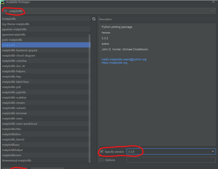218x169 pixels.
Task: Click the search field containing matplotlib
Action: pos(109,11)
